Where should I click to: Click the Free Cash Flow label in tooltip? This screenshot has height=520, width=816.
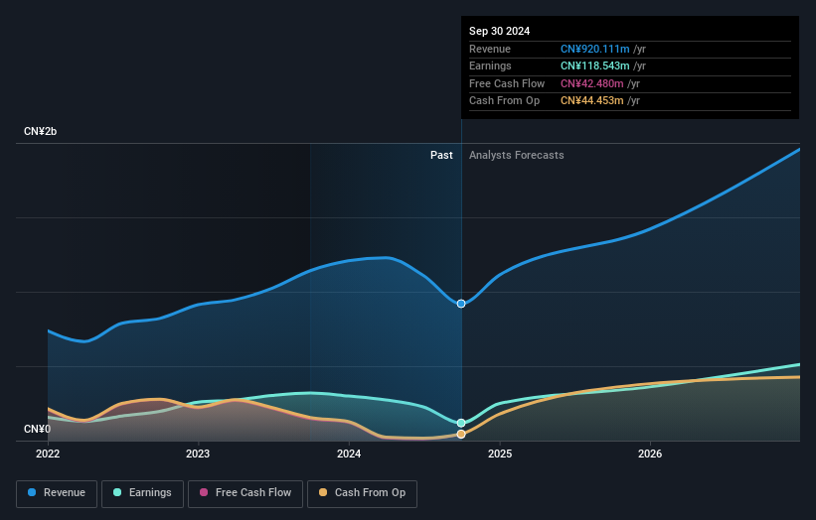coord(506,83)
